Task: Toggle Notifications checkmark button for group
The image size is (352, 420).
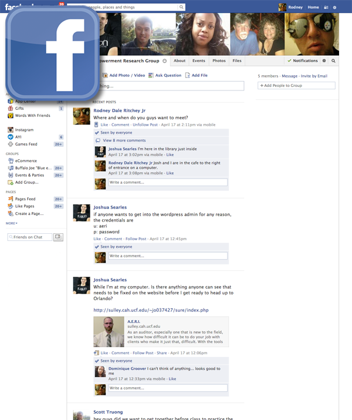Action: [x=302, y=61]
